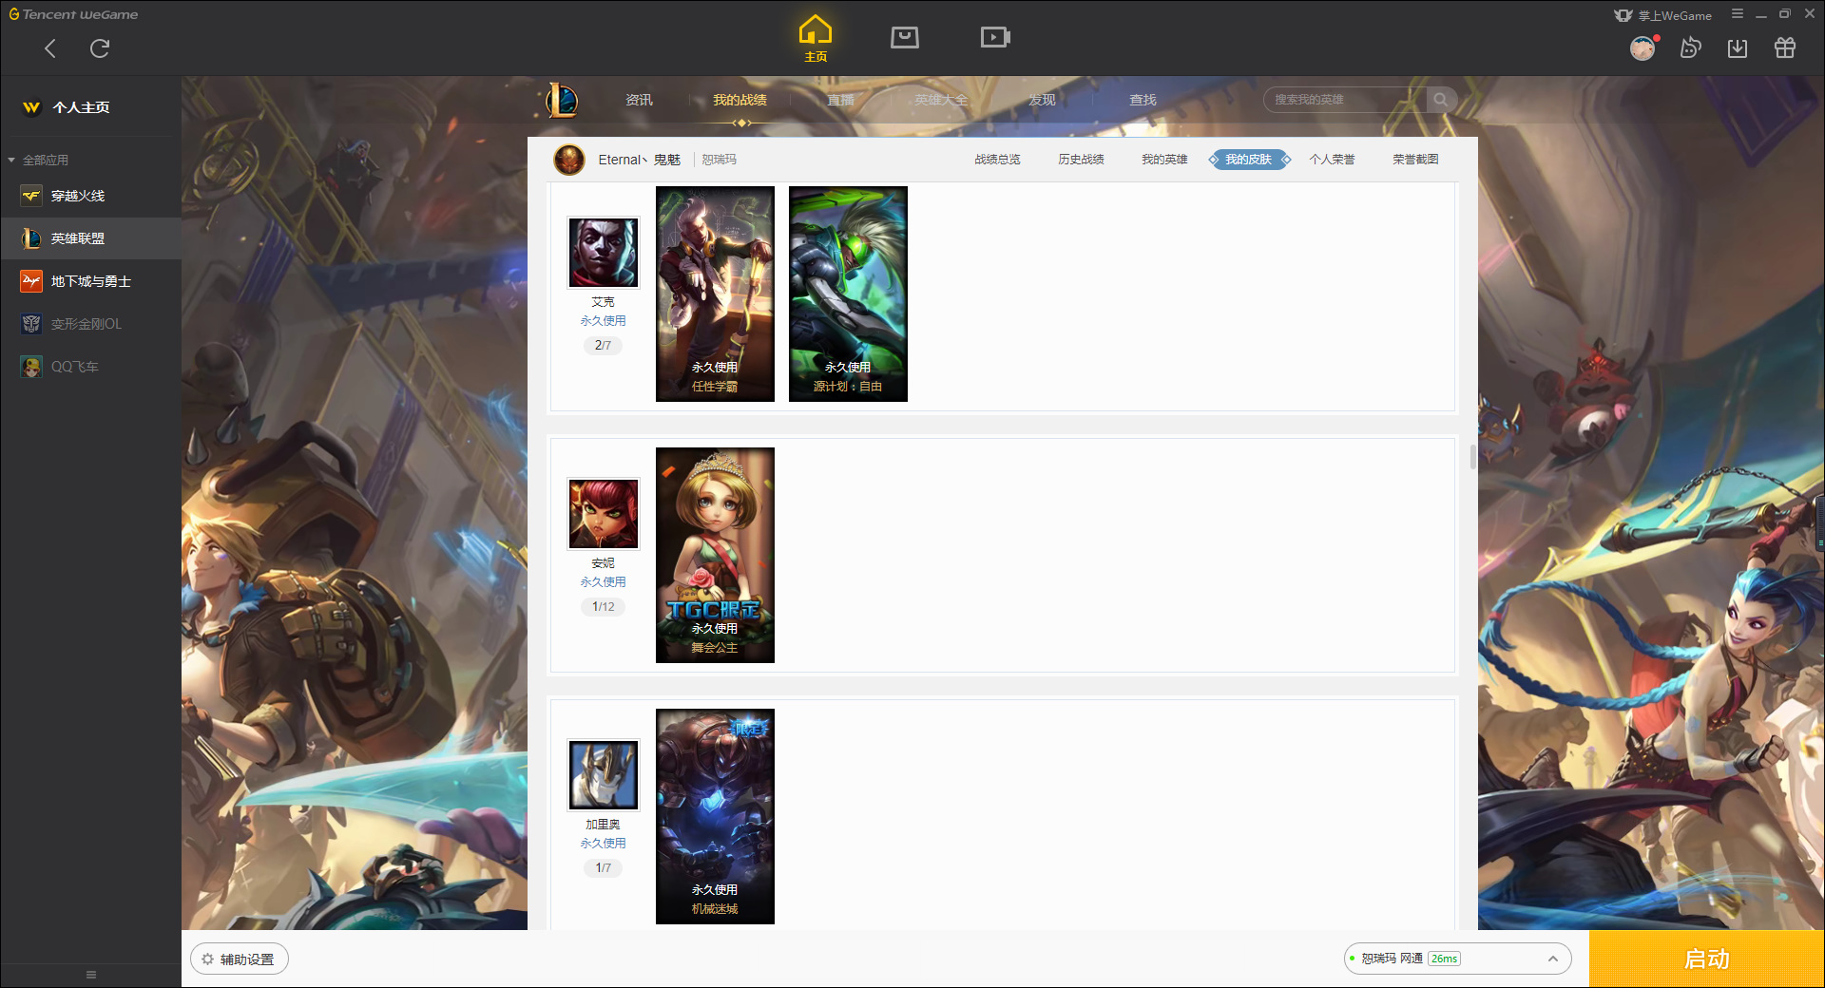Viewport: 1825px width, 988px height.
Task: Open the 掌上WeGame mobile link
Action: pos(1663,15)
